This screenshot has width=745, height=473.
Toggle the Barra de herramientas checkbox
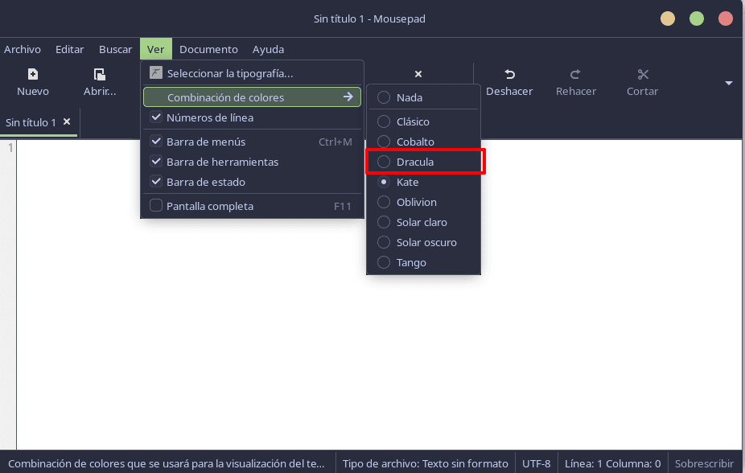click(156, 162)
